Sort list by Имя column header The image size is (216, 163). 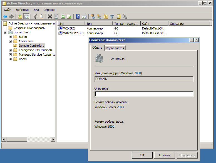(71, 24)
